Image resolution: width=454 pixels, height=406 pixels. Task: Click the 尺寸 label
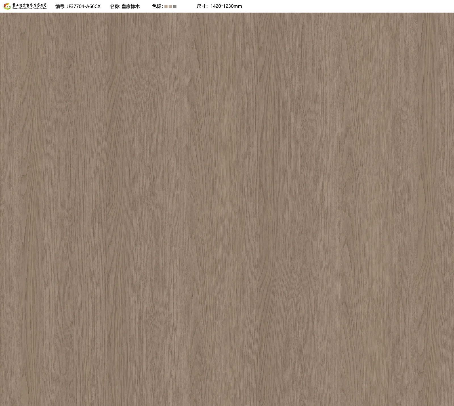click(202, 6)
